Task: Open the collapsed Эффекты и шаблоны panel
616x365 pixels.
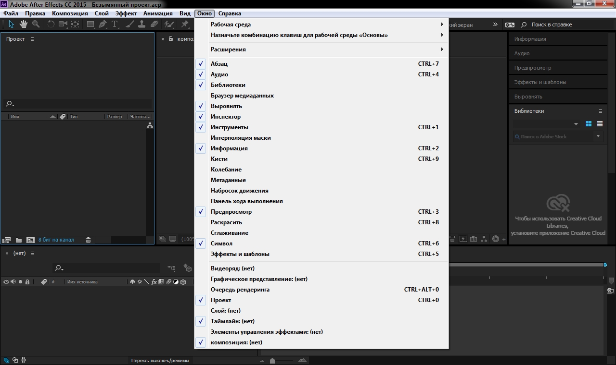Action: (x=557, y=82)
